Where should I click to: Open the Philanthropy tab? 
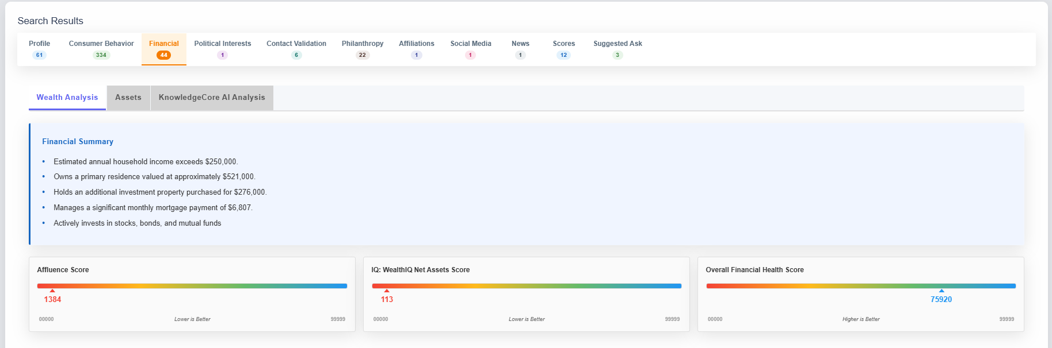[363, 49]
